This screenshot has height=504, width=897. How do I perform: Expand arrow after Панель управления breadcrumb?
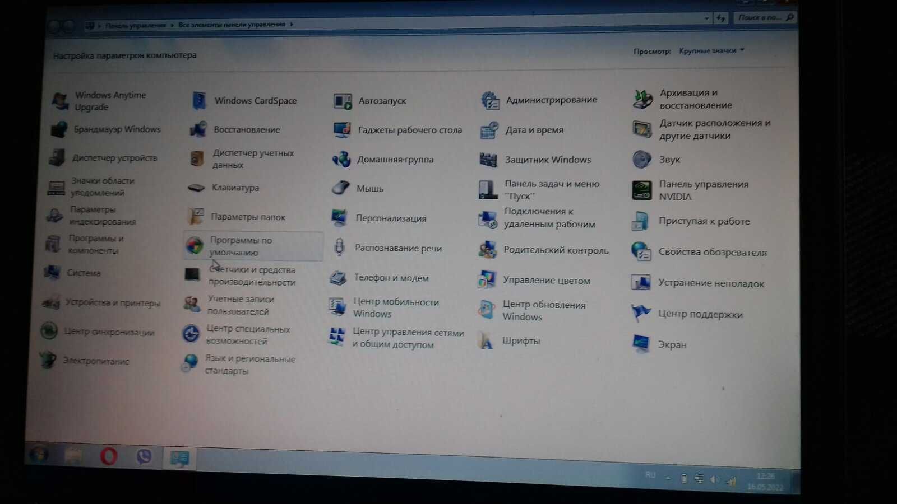[x=172, y=25]
